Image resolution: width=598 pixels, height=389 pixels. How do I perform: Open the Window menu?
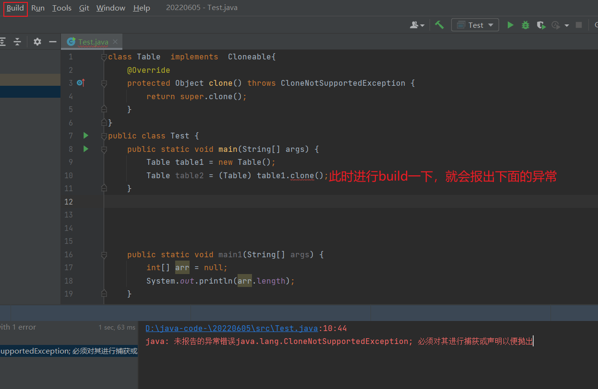point(111,8)
